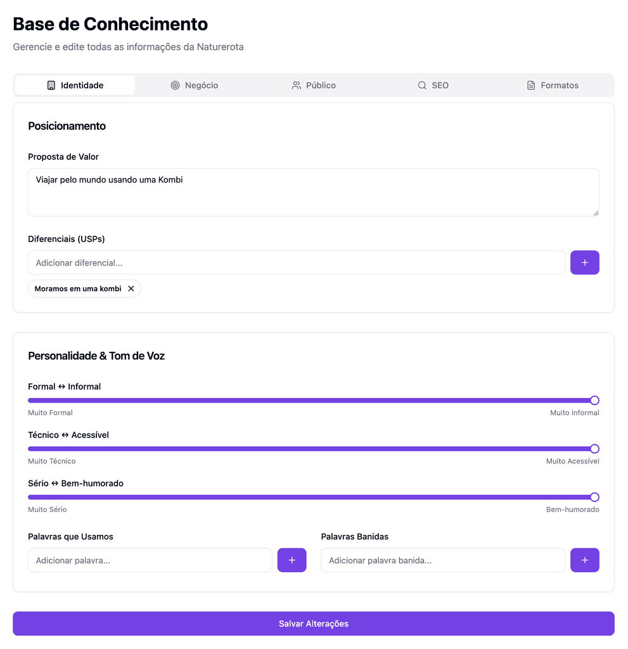
Task: Select the Formatos tab
Action: [x=553, y=86]
